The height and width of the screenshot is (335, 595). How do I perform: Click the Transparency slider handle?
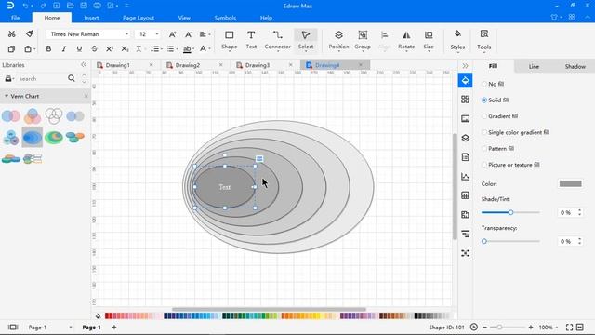click(x=484, y=241)
